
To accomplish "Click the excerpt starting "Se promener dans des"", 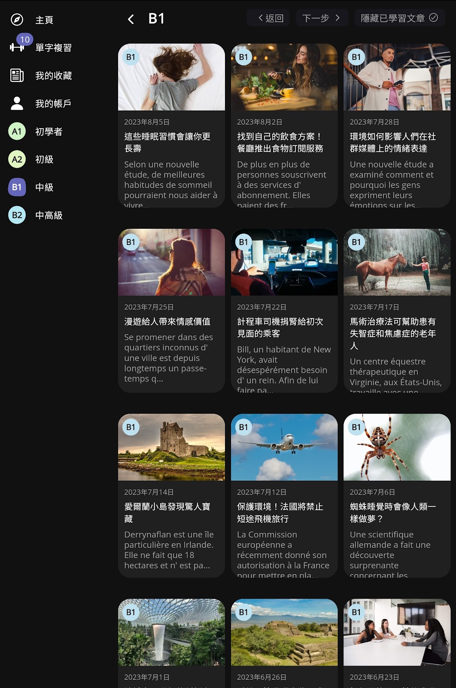I will (169, 358).
